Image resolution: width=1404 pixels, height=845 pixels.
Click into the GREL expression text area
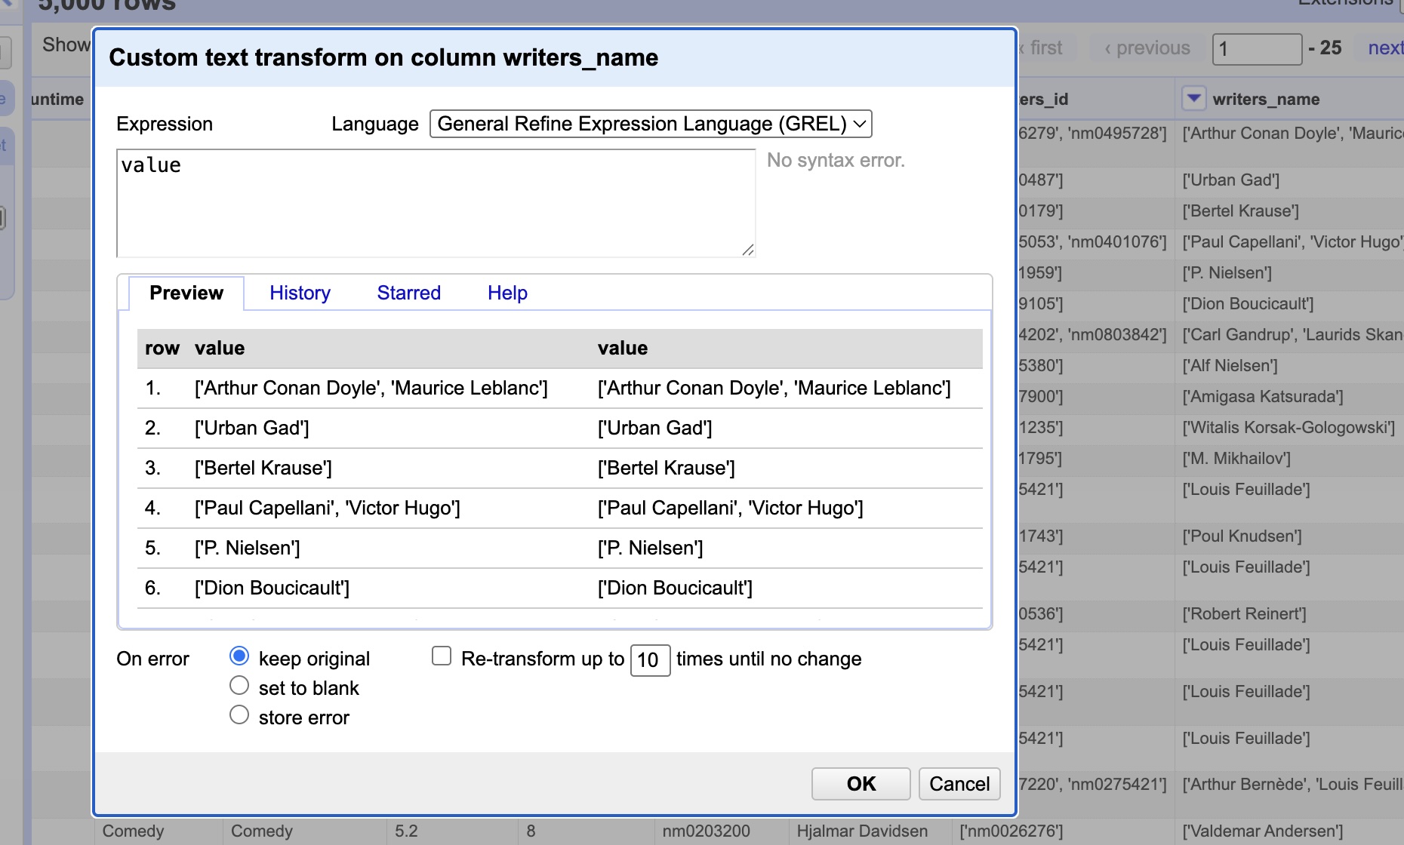pyautogui.click(x=436, y=203)
